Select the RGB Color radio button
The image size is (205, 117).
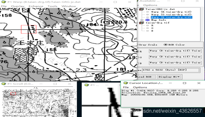point(165,45)
